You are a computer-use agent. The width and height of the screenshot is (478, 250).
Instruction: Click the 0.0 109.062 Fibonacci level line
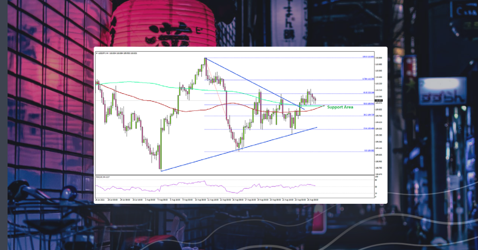pos(279,150)
